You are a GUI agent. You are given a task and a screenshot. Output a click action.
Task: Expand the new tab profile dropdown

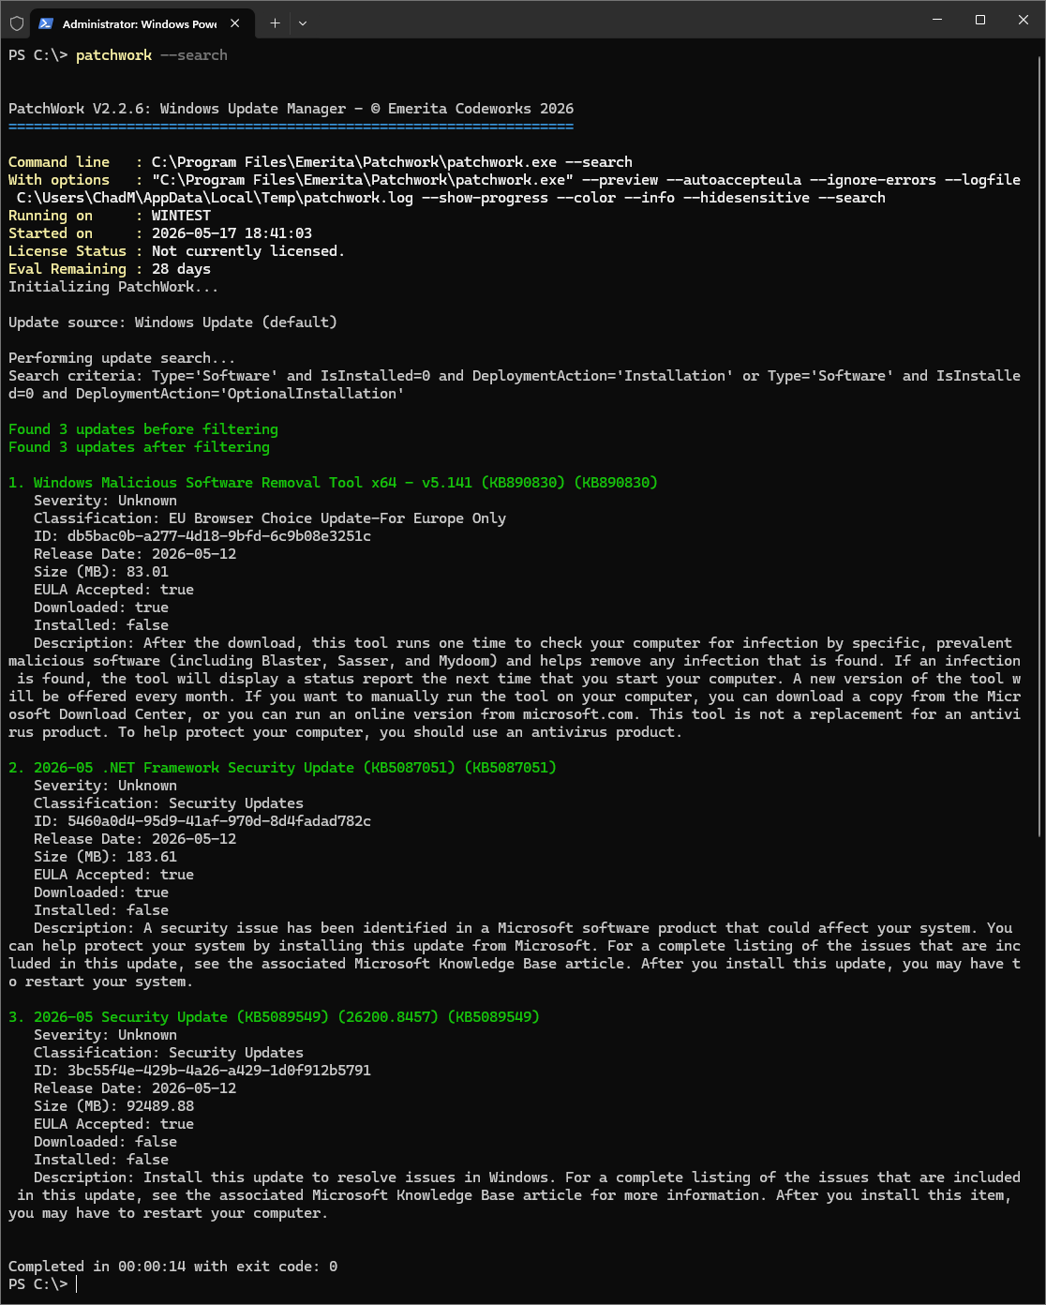click(302, 23)
